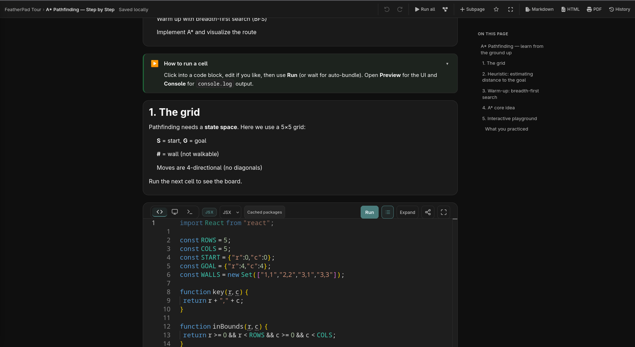The width and height of the screenshot is (635, 347).
Task: Click the undo arrow icon
Action: pyautogui.click(x=387, y=9)
